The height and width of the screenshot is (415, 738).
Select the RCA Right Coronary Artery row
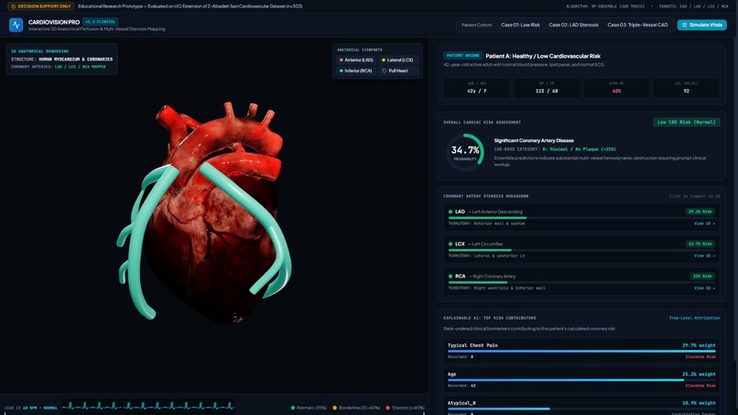(581, 281)
